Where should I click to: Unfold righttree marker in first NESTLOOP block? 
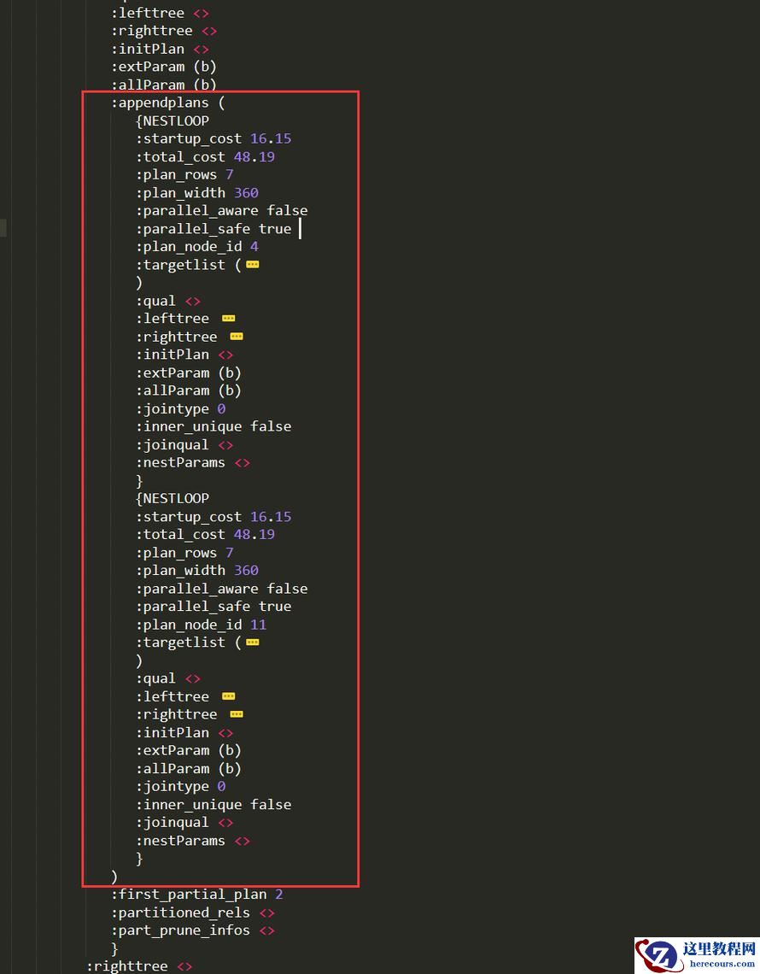[x=237, y=337]
